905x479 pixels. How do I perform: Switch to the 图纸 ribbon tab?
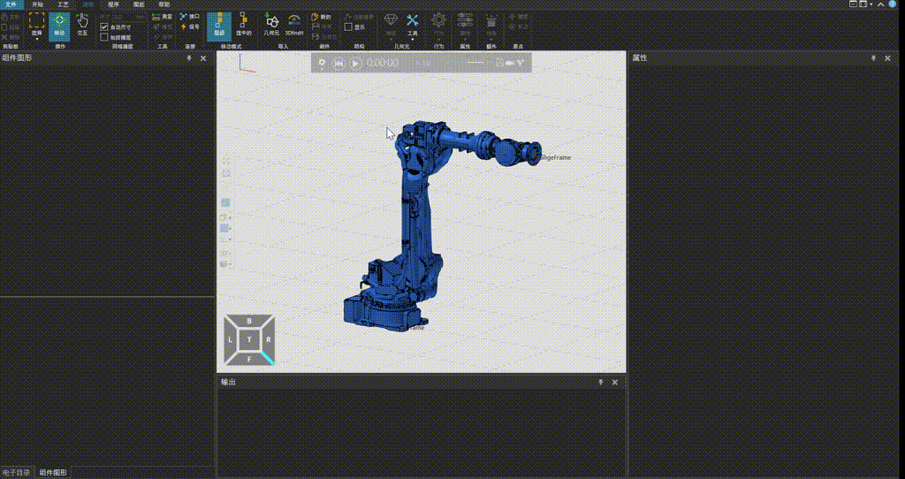(139, 4)
